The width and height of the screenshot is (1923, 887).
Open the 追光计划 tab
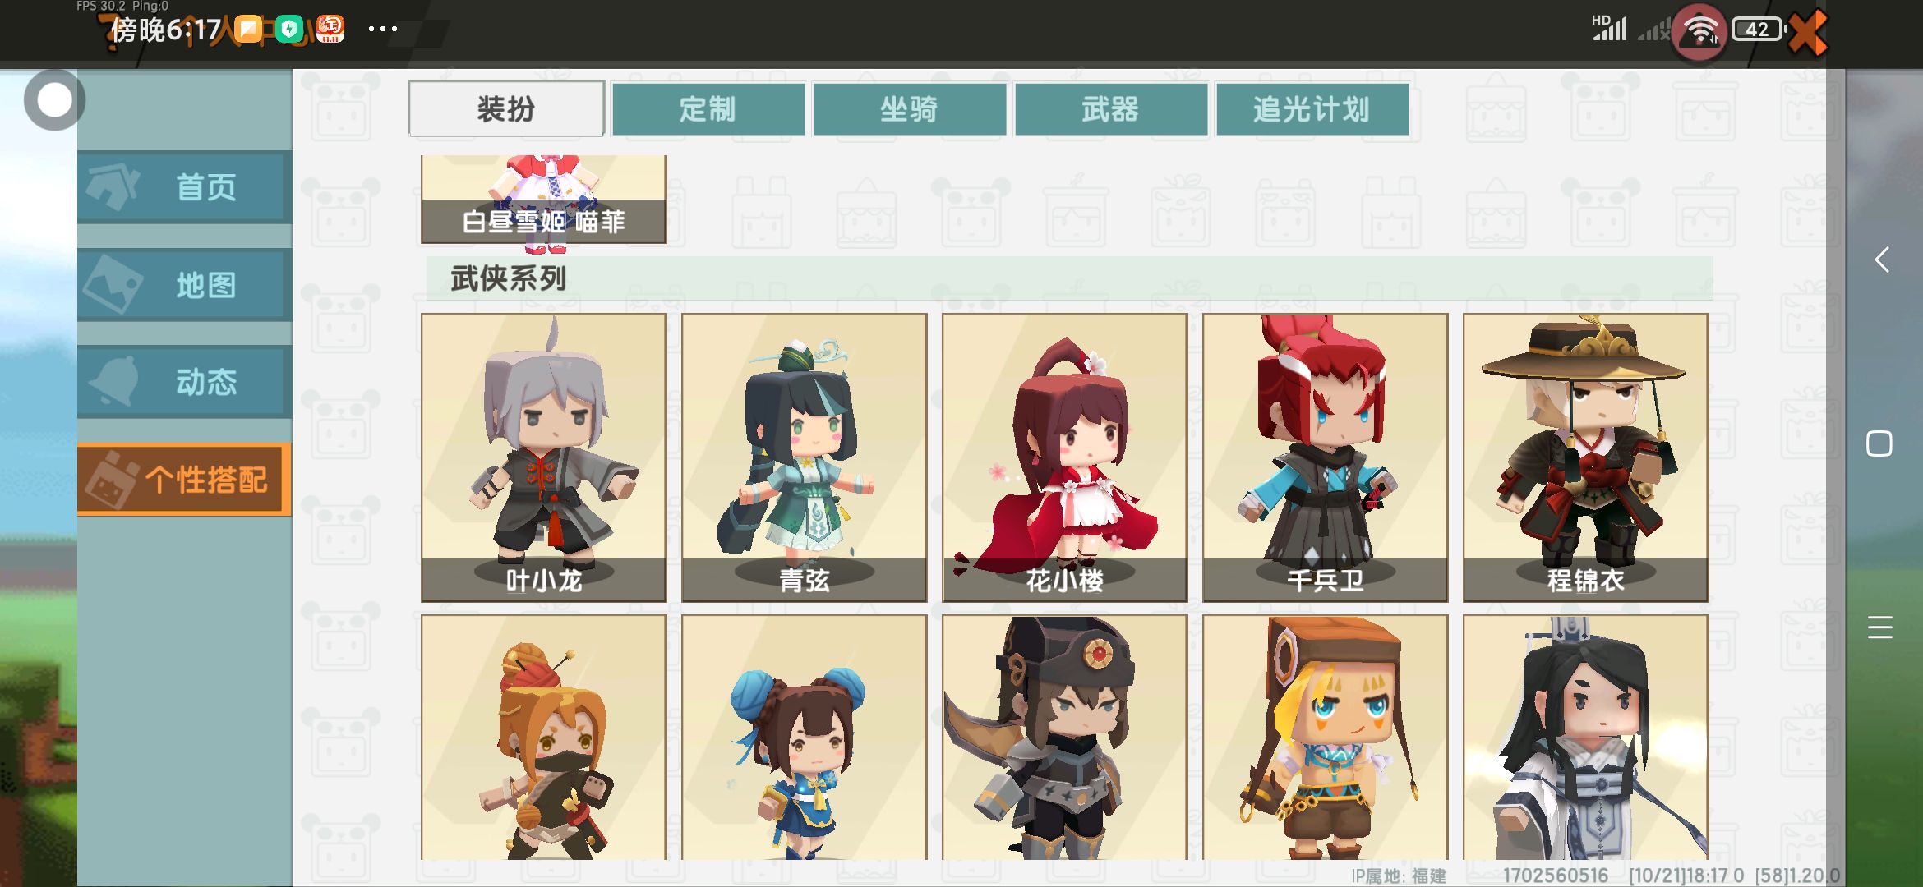1312,108
